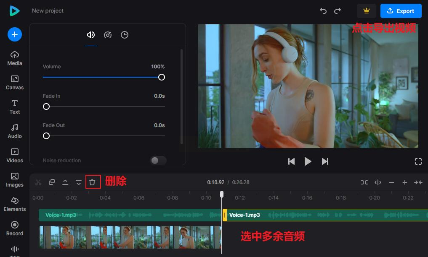Viewport: 428px width, 257px height.
Task: Click the blue plus add button
Action: pos(15,34)
